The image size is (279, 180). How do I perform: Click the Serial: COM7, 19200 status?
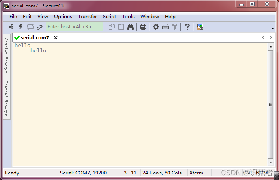83,173
